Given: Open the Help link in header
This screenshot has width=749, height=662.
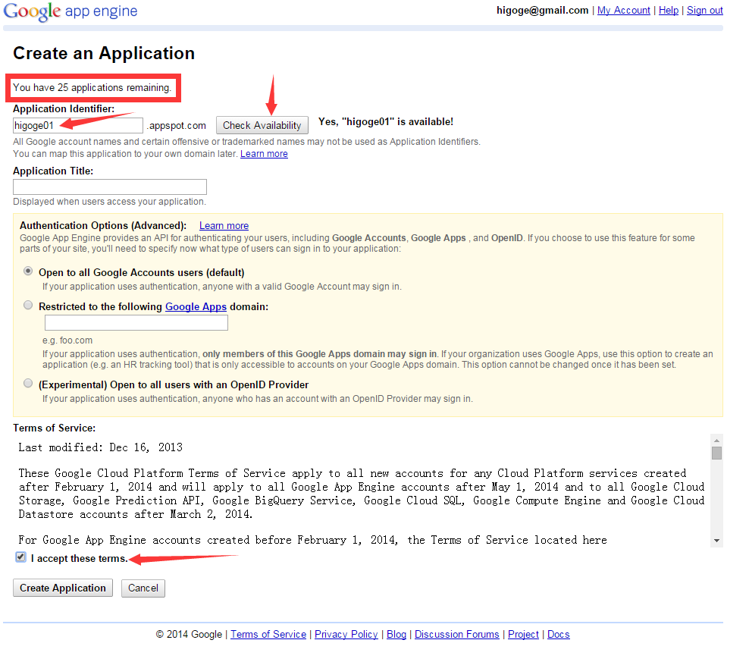Looking at the screenshot, I should [669, 10].
